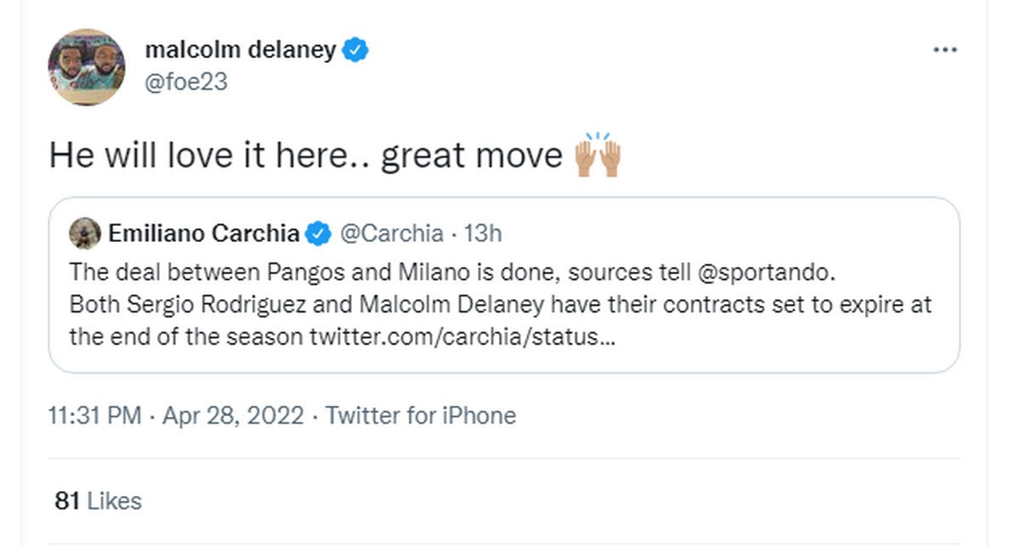Open the @foe23 handle link
Image resolution: width=1020 pixels, height=546 pixels.
[x=186, y=82]
